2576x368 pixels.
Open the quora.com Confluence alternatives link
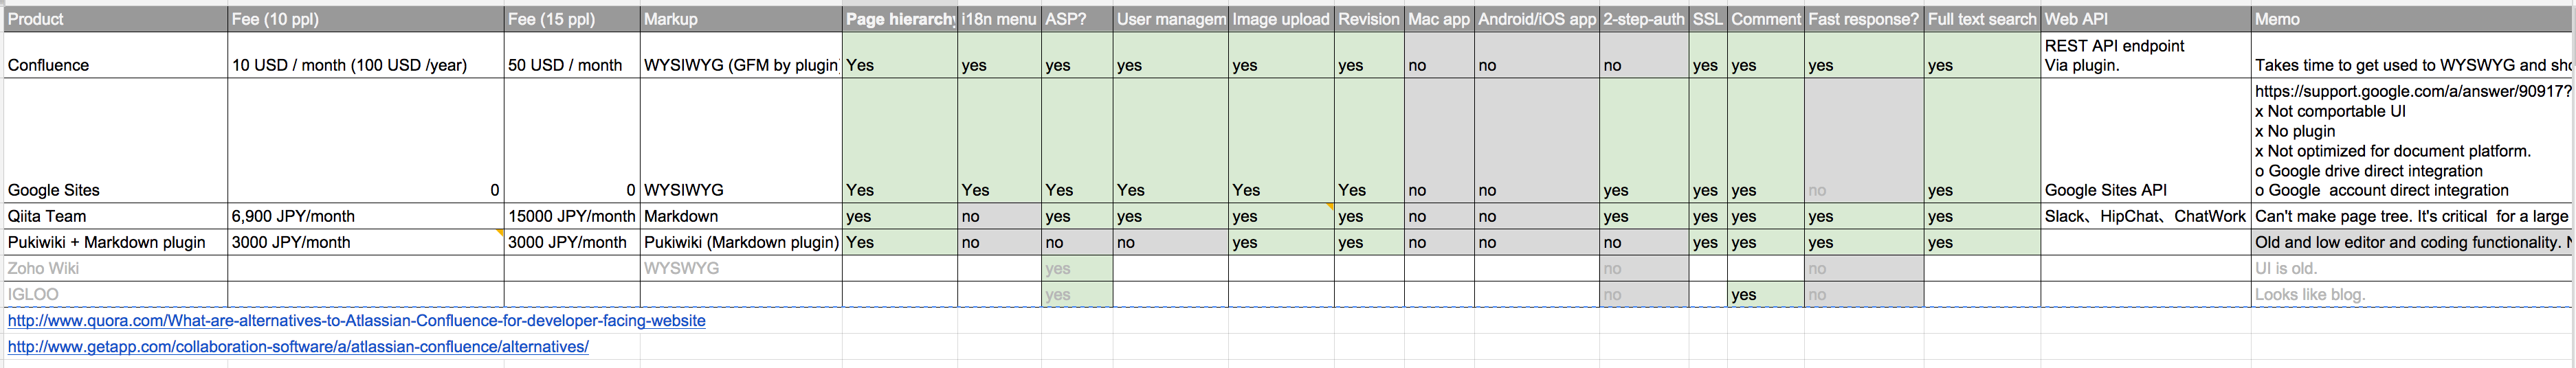(356, 321)
